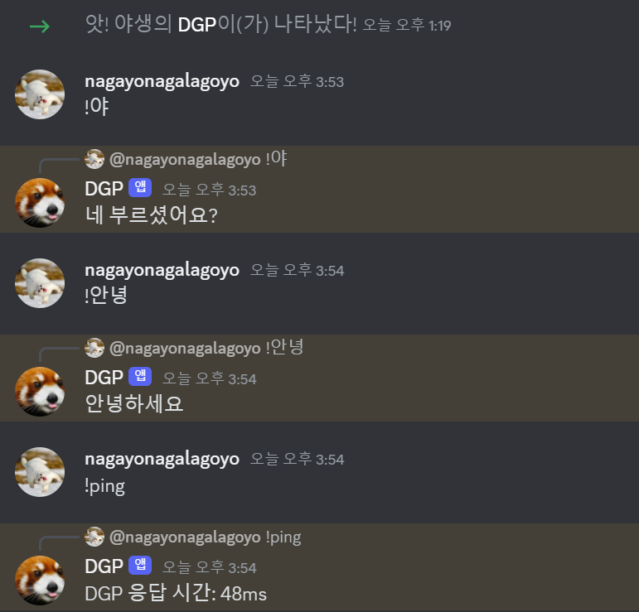
Task: Click username nagayonagalagoyo above the !ping message
Action: point(162,460)
